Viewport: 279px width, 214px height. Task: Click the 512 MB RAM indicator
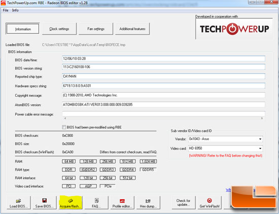click(127, 161)
